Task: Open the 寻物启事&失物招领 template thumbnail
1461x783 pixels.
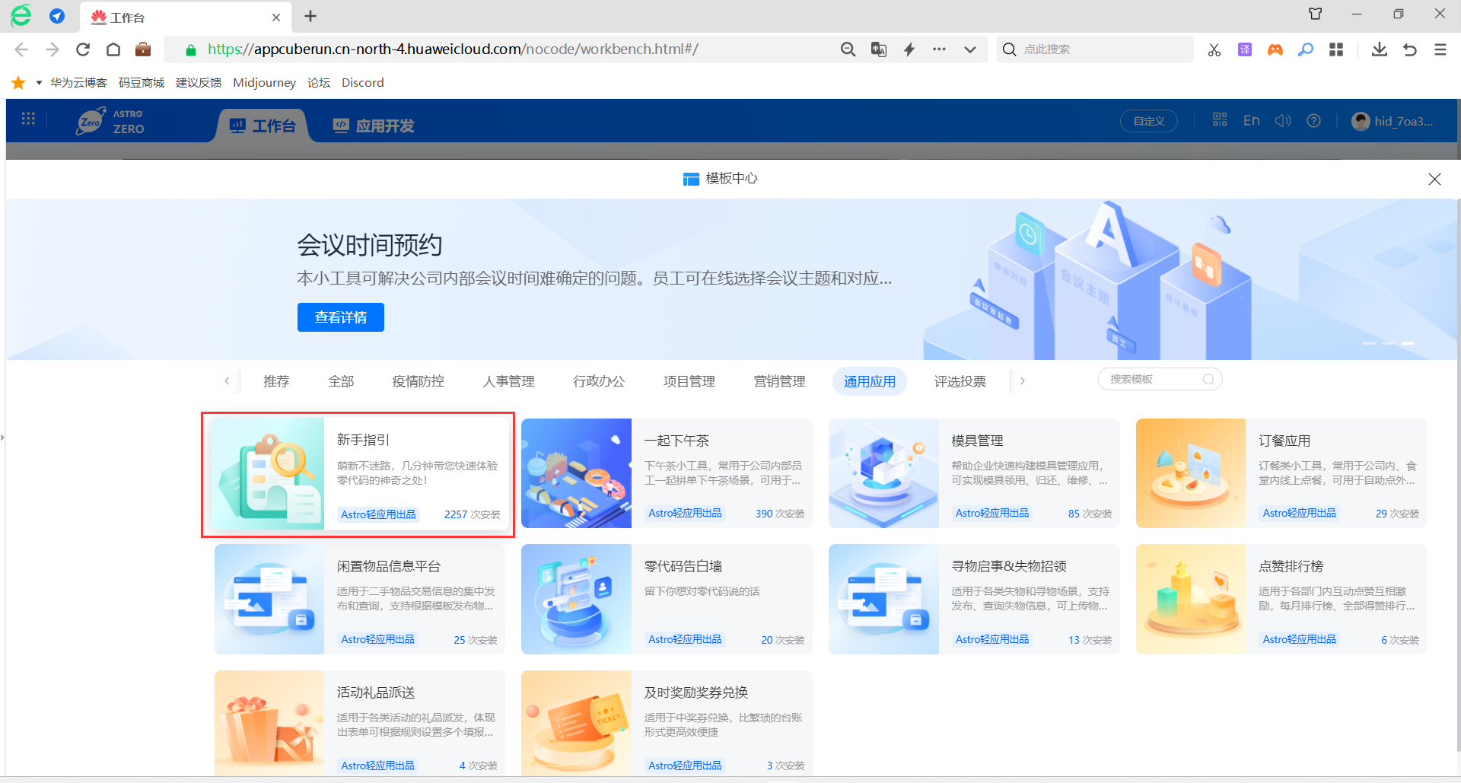Action: click(x=883, y=600)
